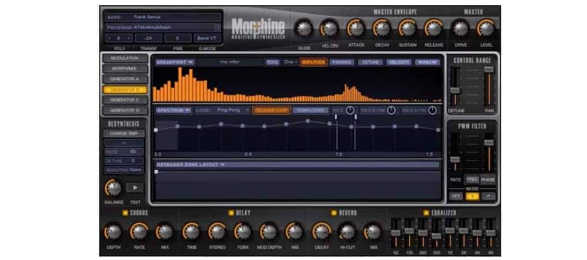Switch to Generator A

point(125,80)
